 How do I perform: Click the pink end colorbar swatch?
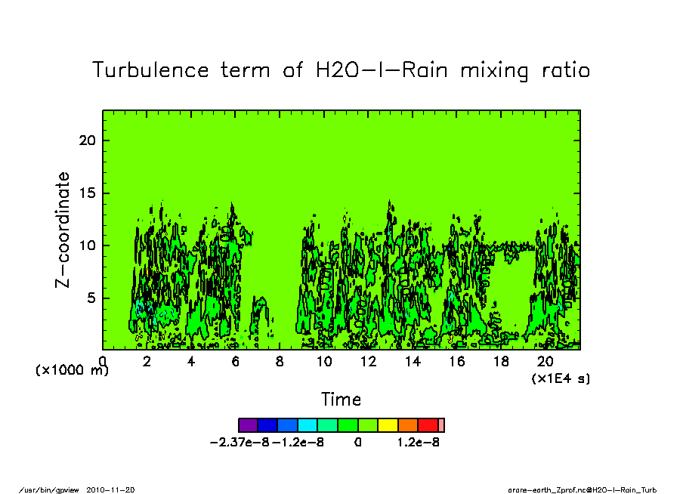coord(441,425)
